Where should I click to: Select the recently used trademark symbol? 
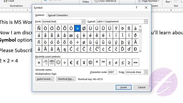point(103,62)
